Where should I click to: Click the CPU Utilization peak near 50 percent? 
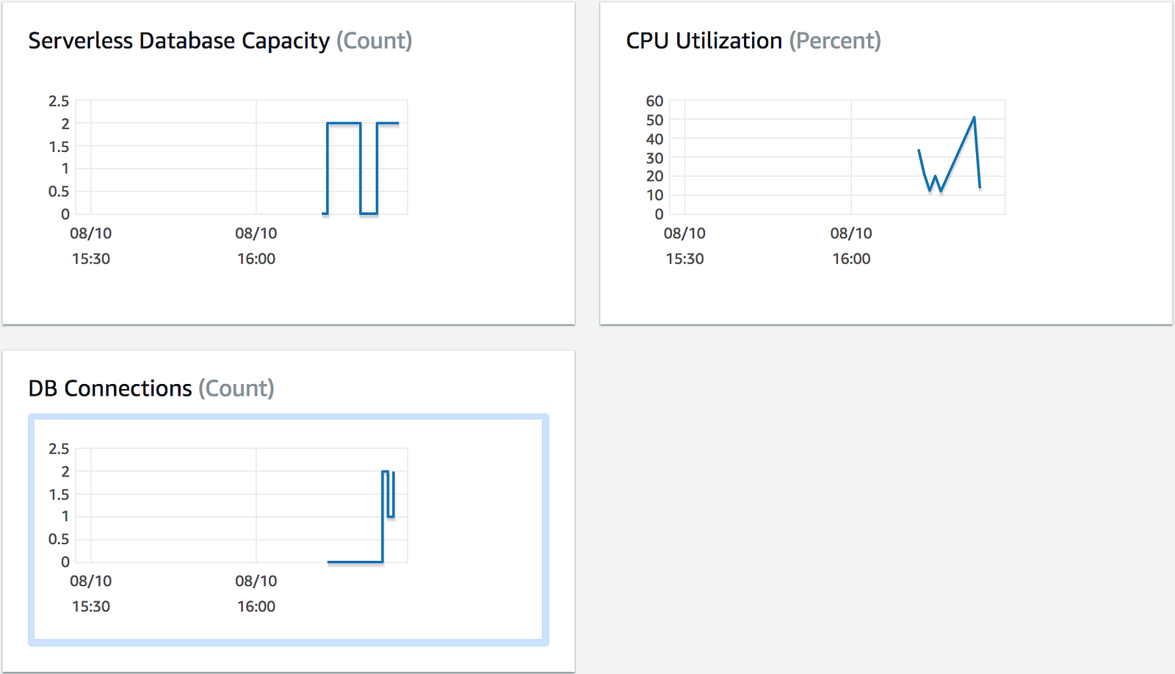pos(974,117)
